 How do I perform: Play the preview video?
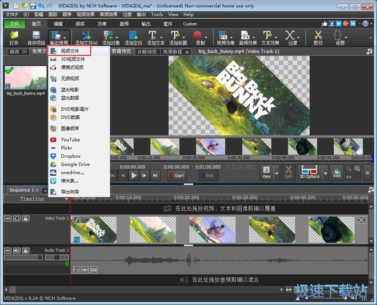[x=134, y=175]
